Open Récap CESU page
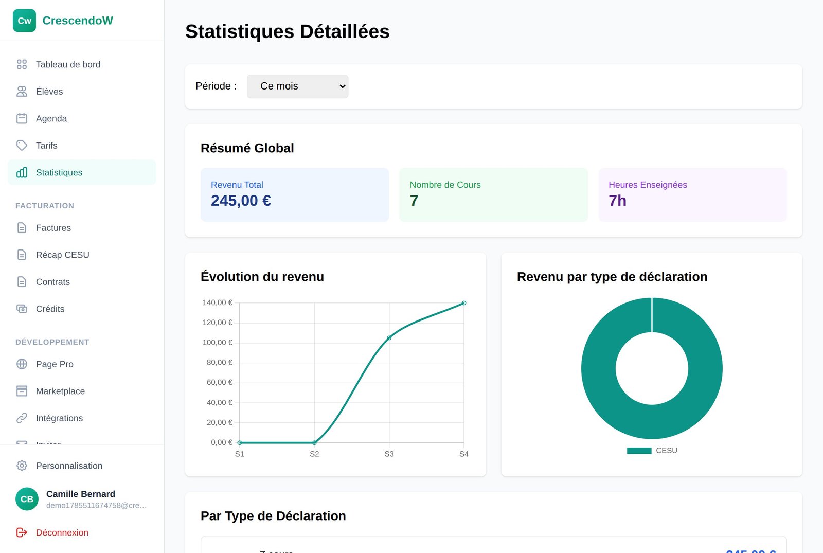Screen dimensions: 823x553 tap(82, 255)
